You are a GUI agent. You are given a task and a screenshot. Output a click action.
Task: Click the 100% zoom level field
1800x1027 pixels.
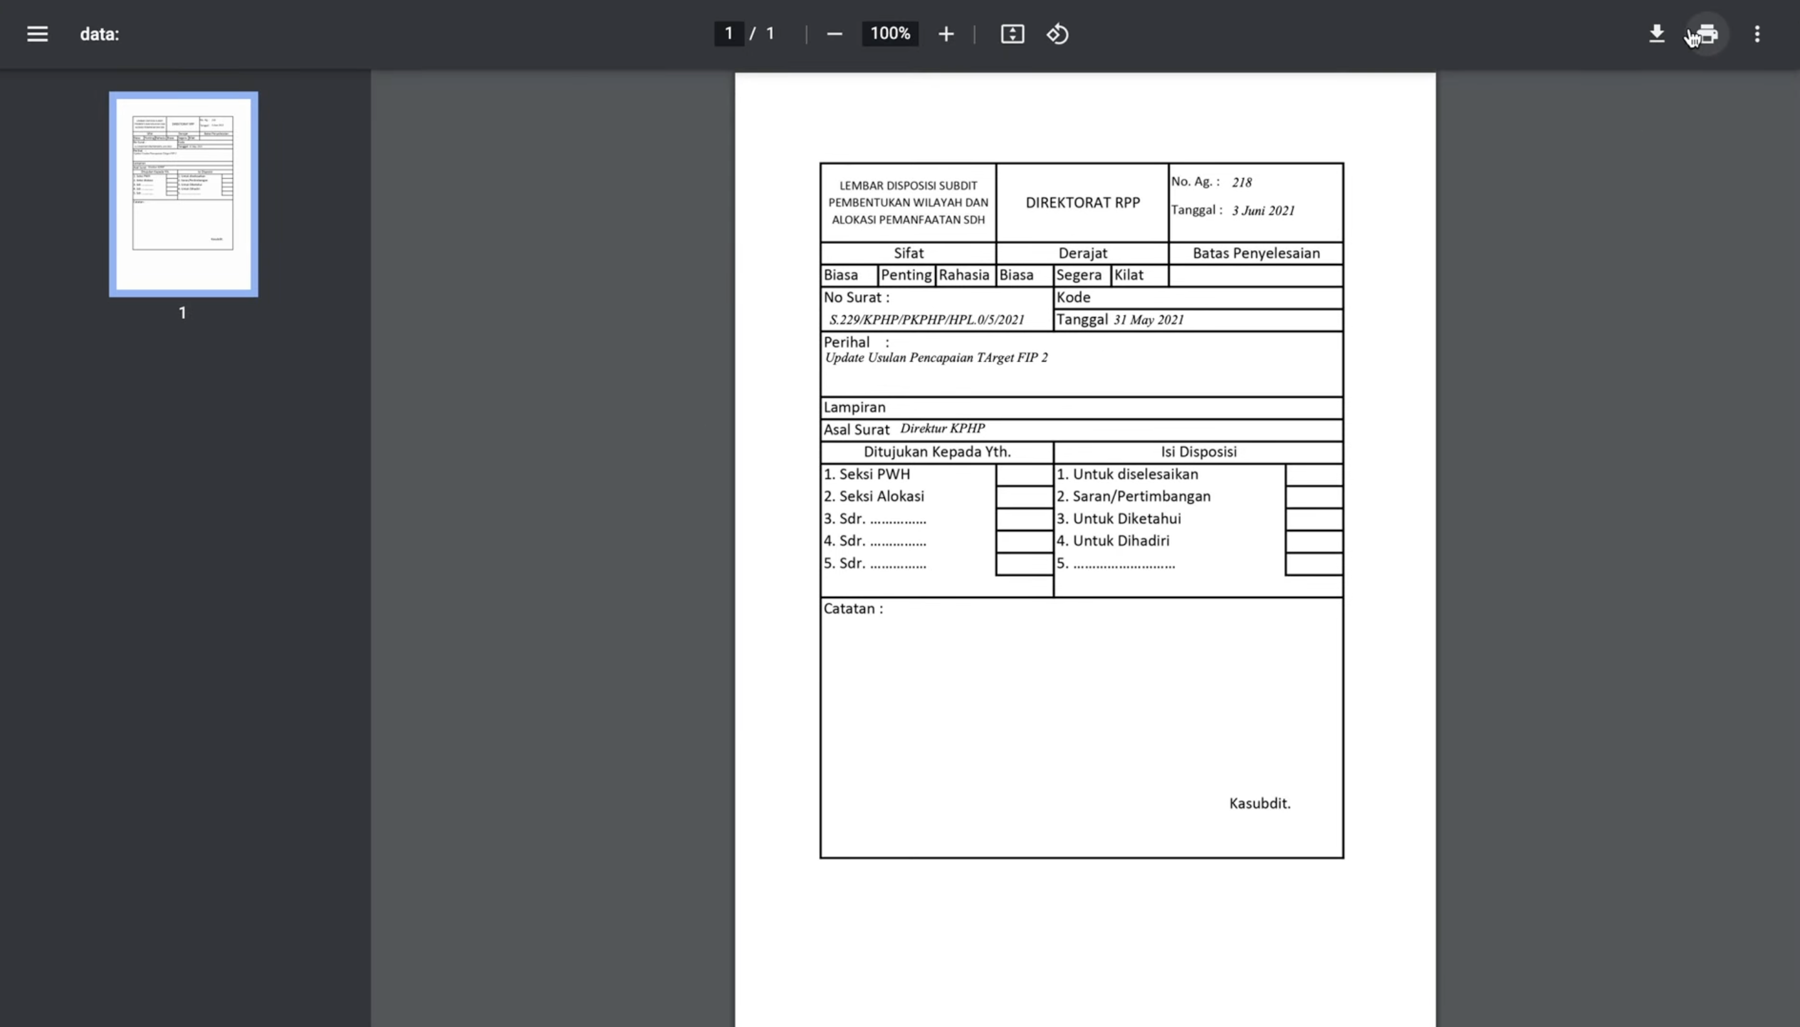point(890,34)
